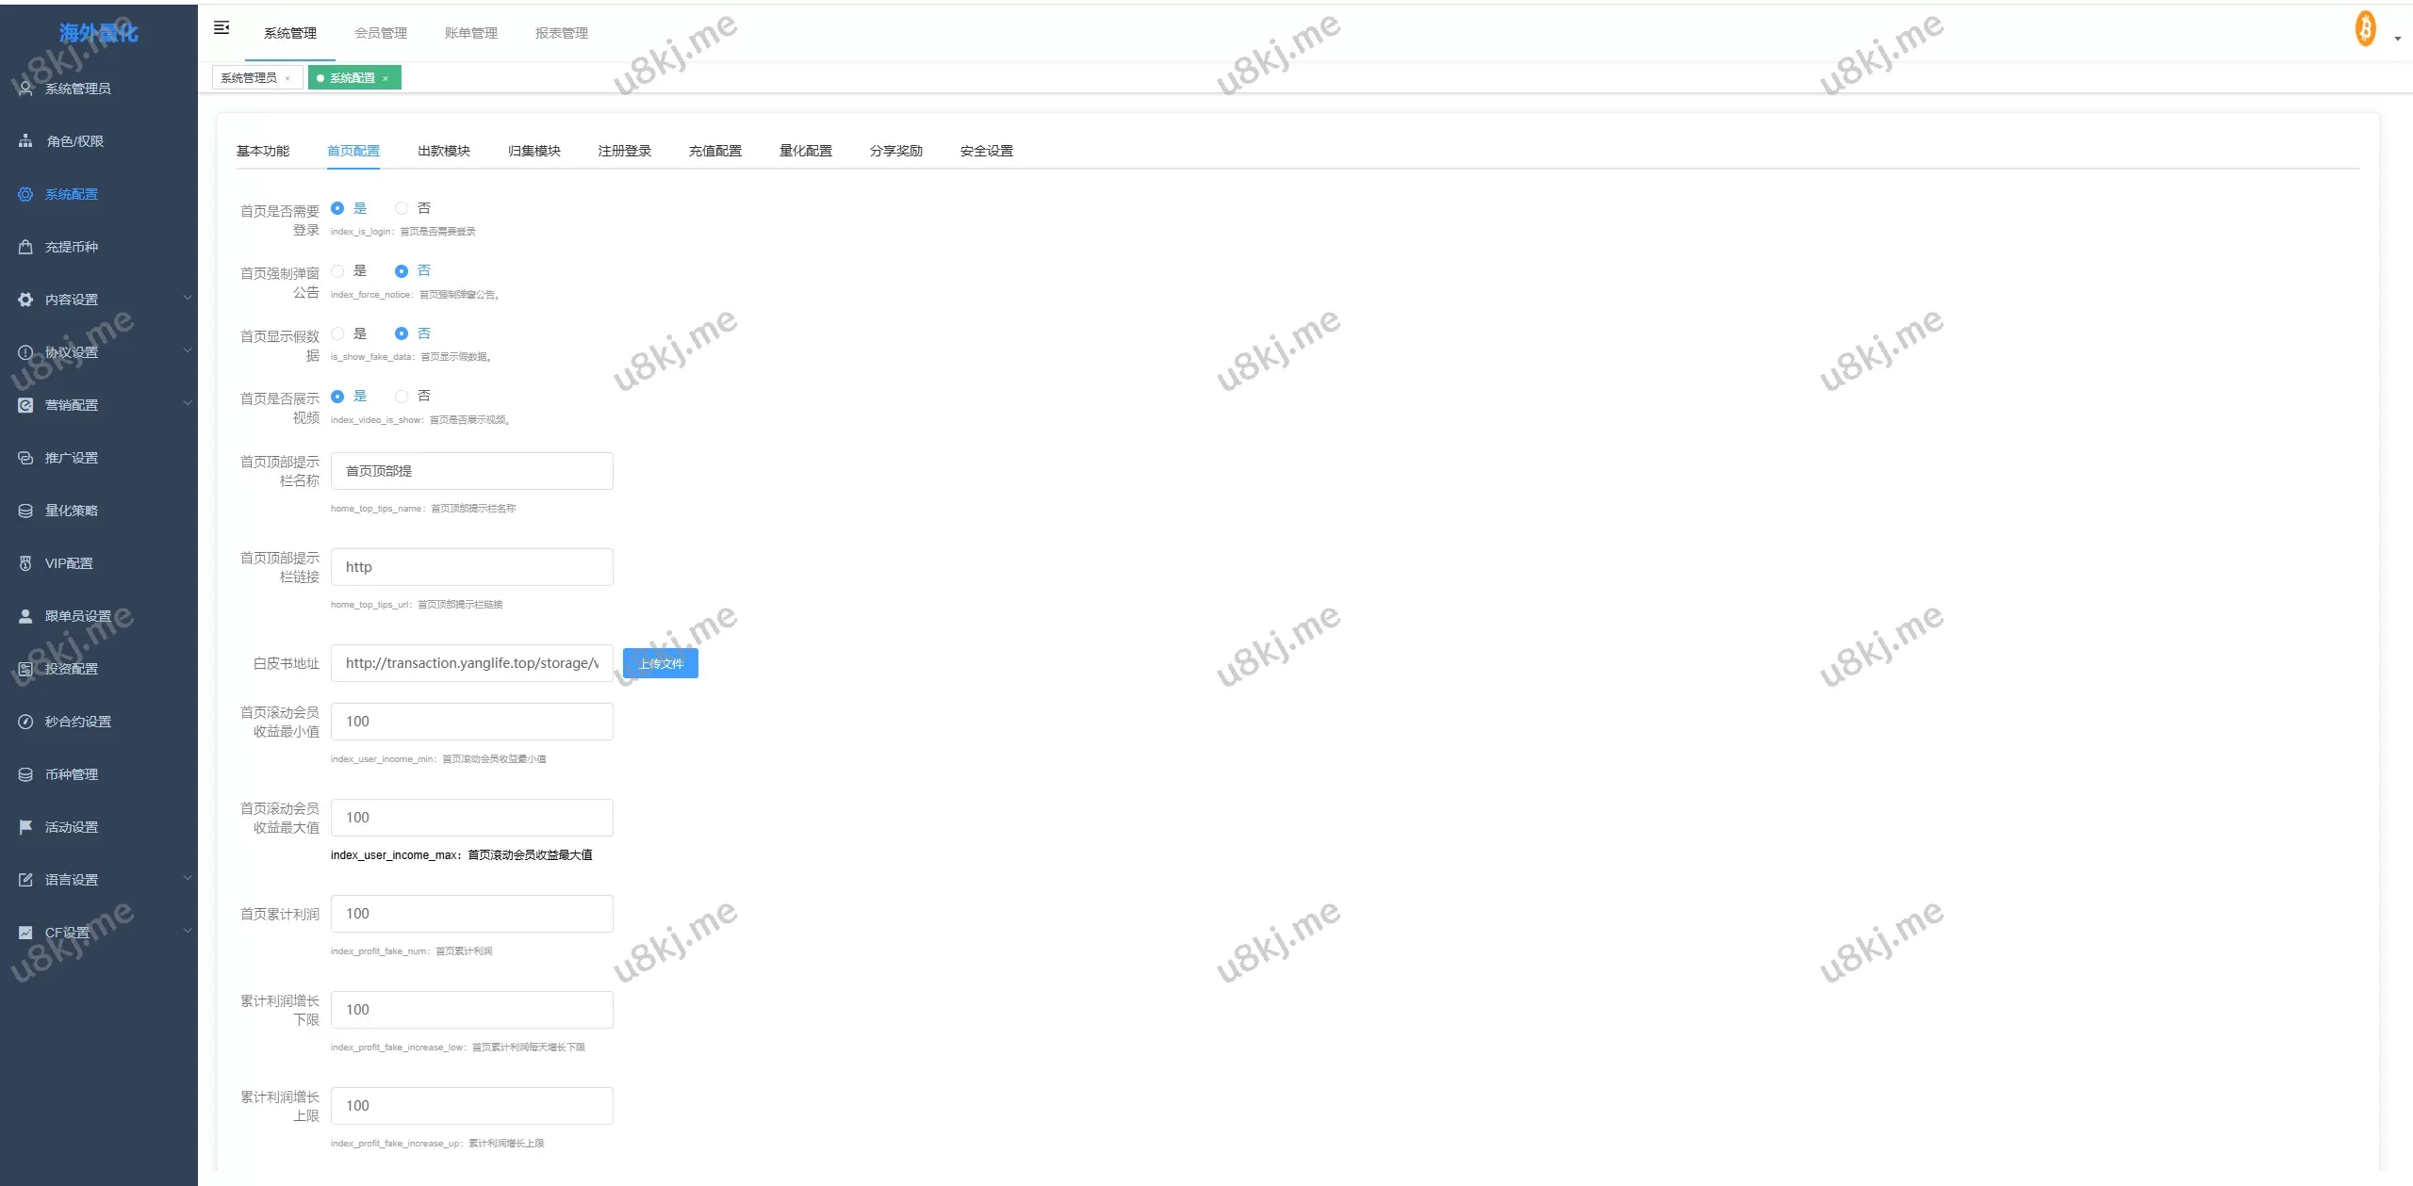Click the 充提币种 bag icon
This screenshot has width=2413, height=1186.
pyautogui.click(x=25, y=247)
